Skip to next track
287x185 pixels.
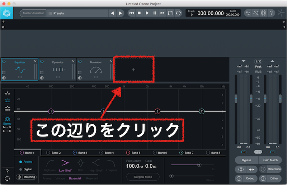click(163, 13)
